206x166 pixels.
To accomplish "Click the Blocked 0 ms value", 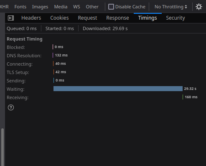I will pyautogui.click(x=59, y=47).
